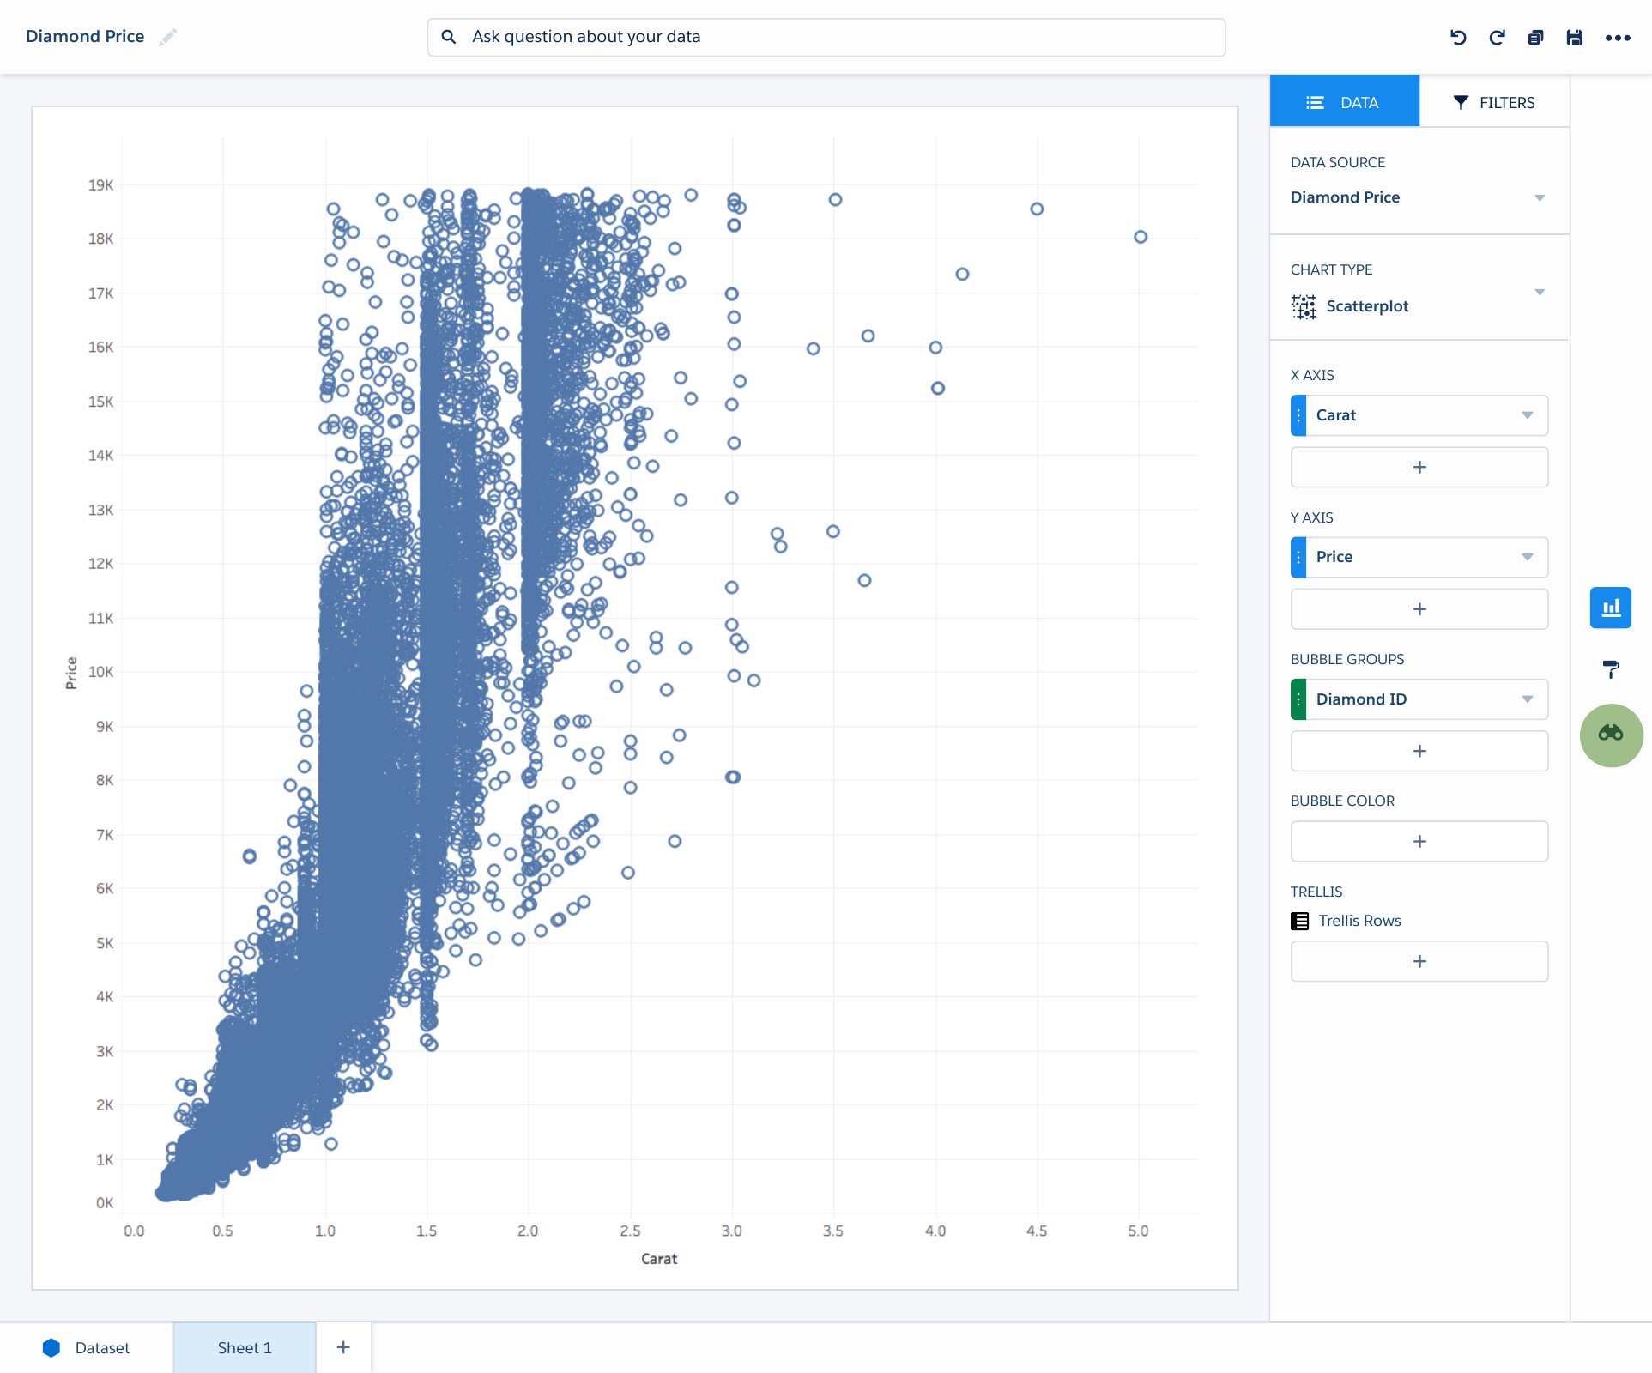This screenshot has height=1373, width=1652.
Task: Open the Price Y axis dropdown
Action: [x=1527, y=557]
